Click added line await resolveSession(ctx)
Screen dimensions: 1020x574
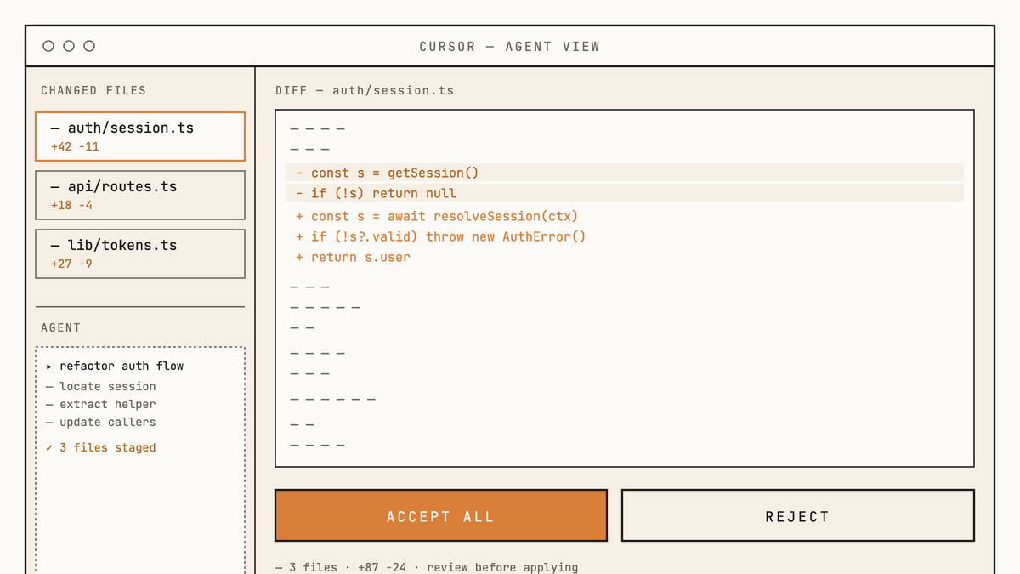pos(437,216)
